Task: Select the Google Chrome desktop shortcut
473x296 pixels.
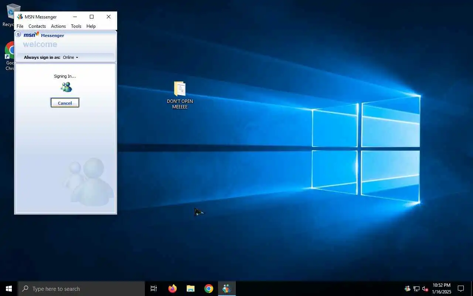Action: [10, 55]
